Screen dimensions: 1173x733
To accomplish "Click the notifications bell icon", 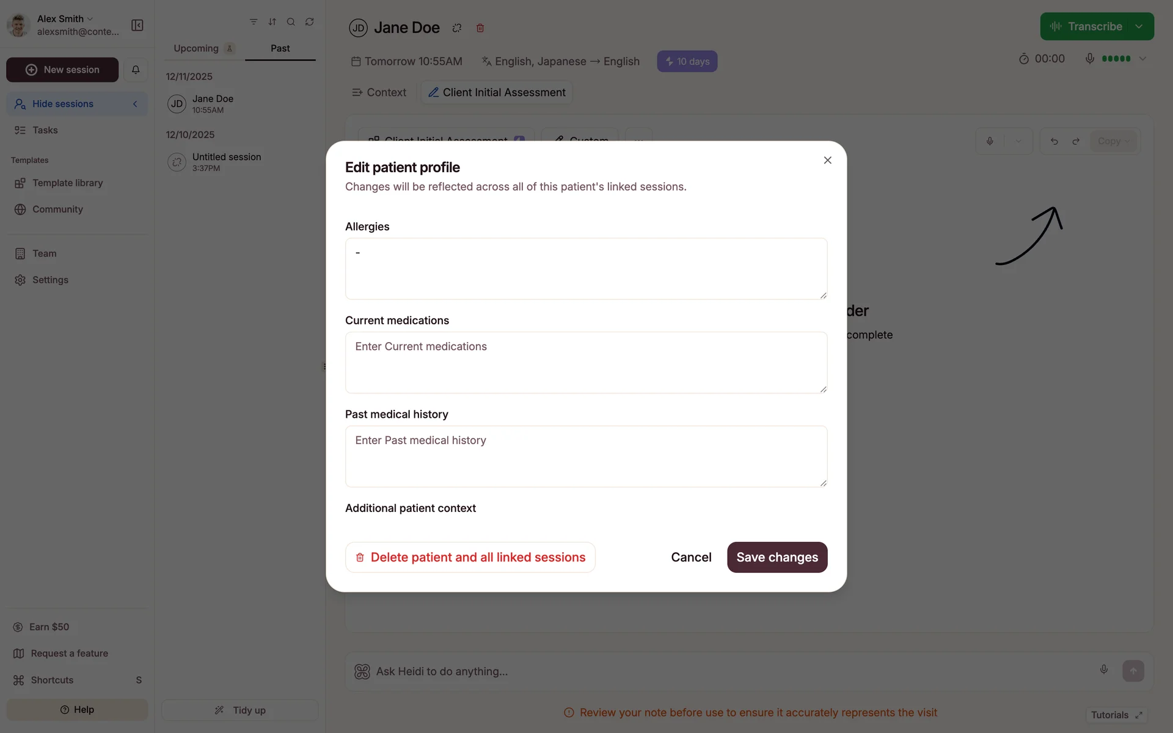I will coord(136,70).
